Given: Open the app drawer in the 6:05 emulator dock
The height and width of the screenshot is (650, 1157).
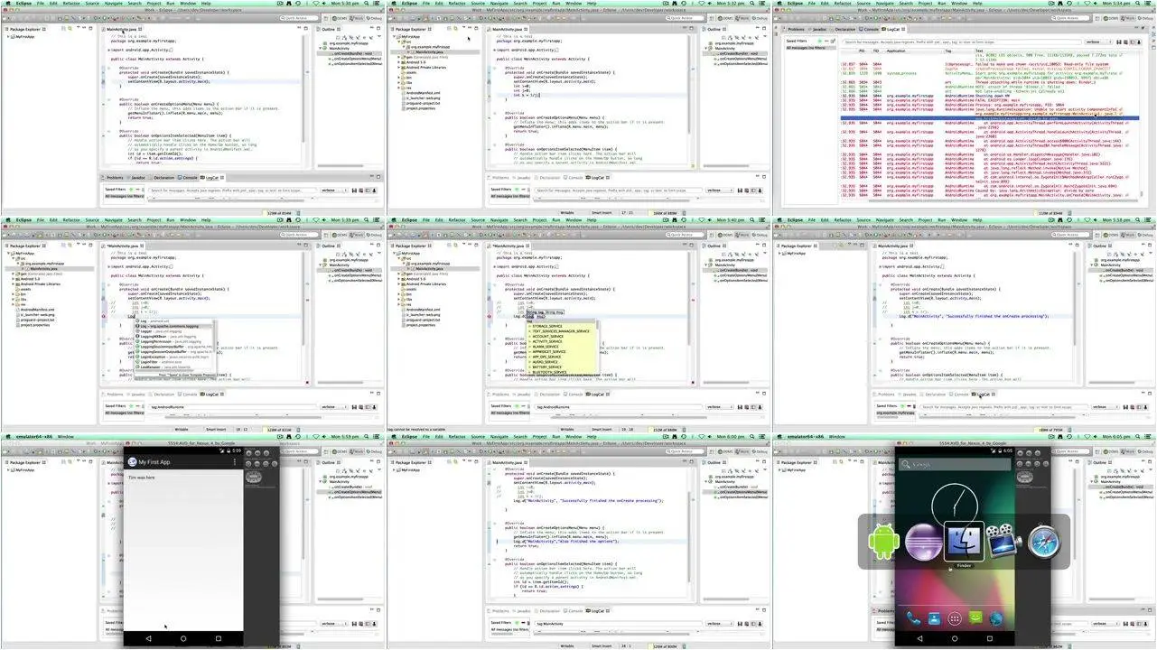Looking at the screenshot, I should (955, 618).
